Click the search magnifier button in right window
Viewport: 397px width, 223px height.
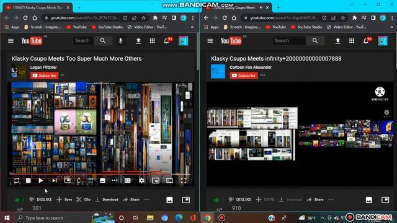pyautogui.click(x=315, y=41)
